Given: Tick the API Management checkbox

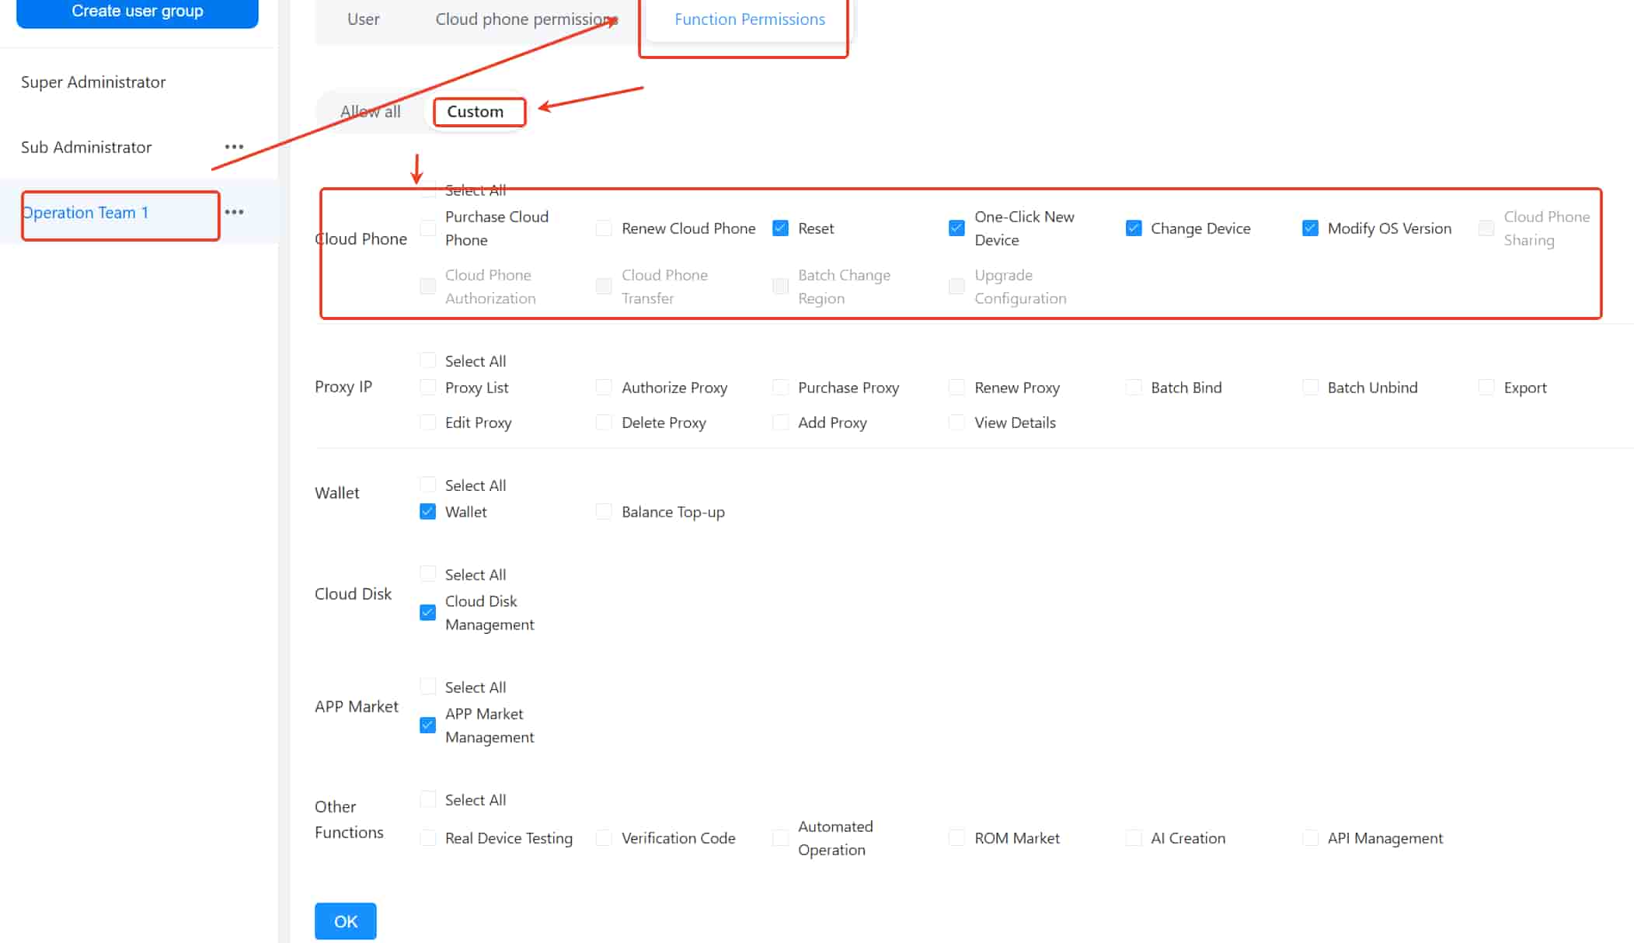Looking at the screenshot, I should point(1310,838).
